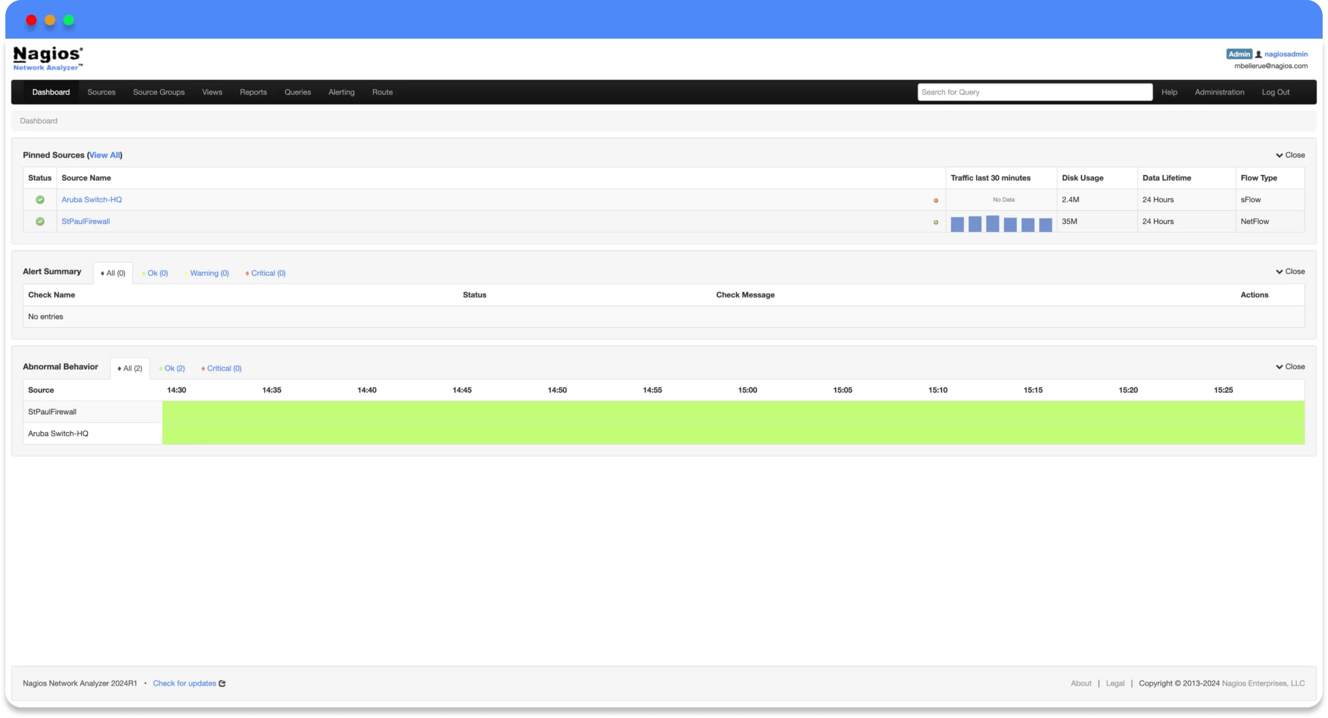The height and width of the screenshot is (718, 1328).
Task: Click the Search for Query input field
Action: 1034,92
